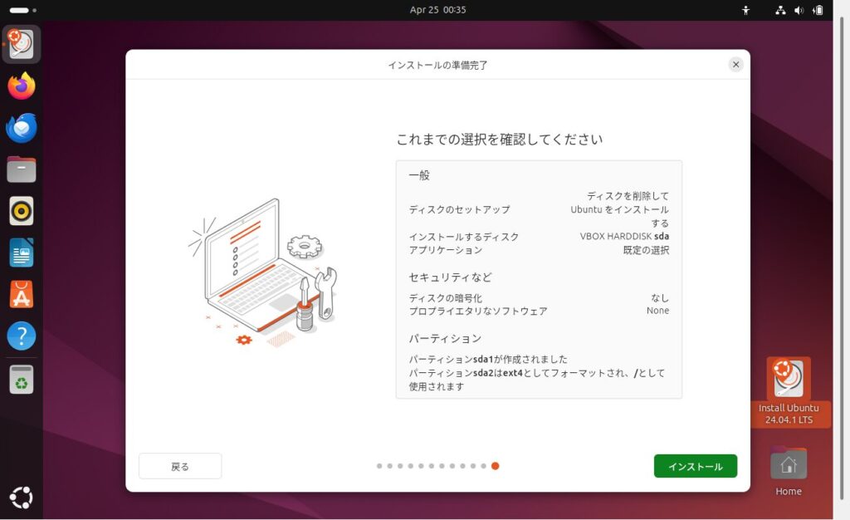
Task: Click the VBOX HARDDISK sda value
Action: tap(624, 237)
